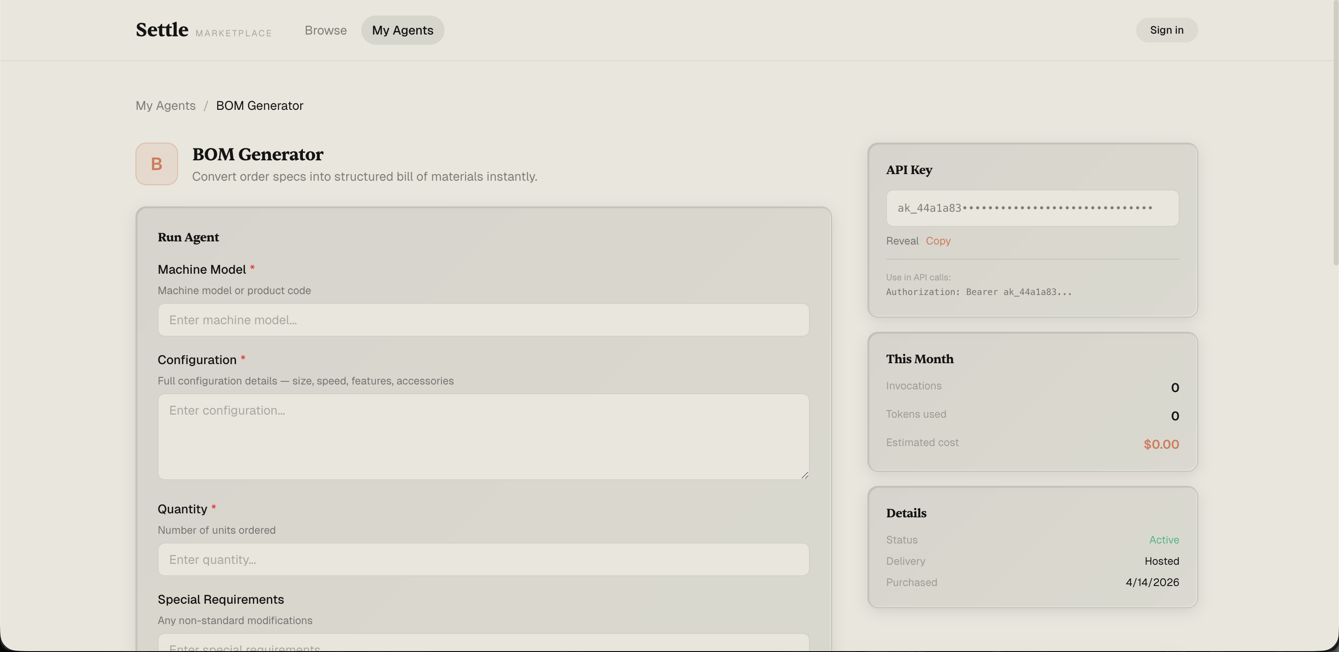Click the Active status label
Viewport: 1339px width, 652px height.
pyautogui.click(x=1164, y=539)
